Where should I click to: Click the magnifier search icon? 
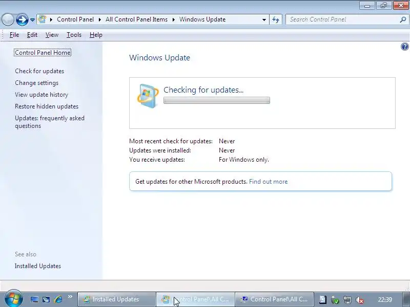point(403,19)
